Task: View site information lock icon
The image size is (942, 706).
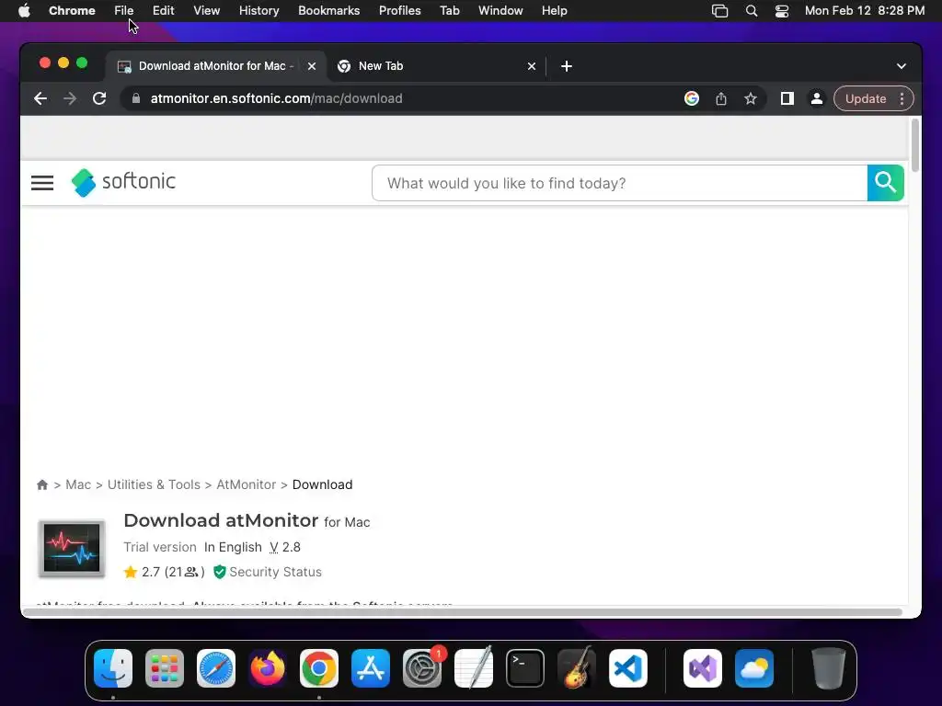Action: [136, 98]
